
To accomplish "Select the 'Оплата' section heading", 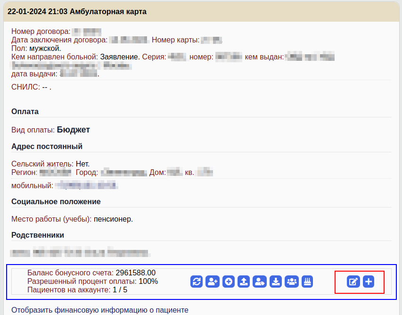I will click(x=25, y=112).
